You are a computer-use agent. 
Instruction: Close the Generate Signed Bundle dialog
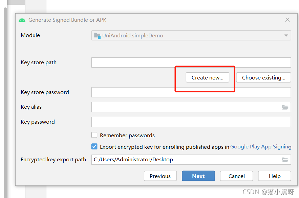coord(287,20)
